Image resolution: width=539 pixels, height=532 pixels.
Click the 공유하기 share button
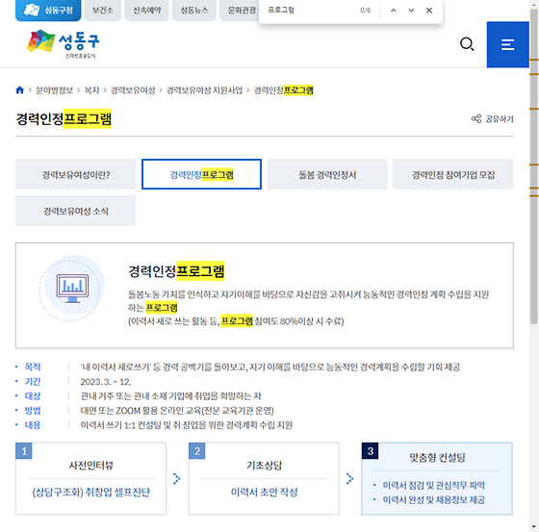point(492,119)
